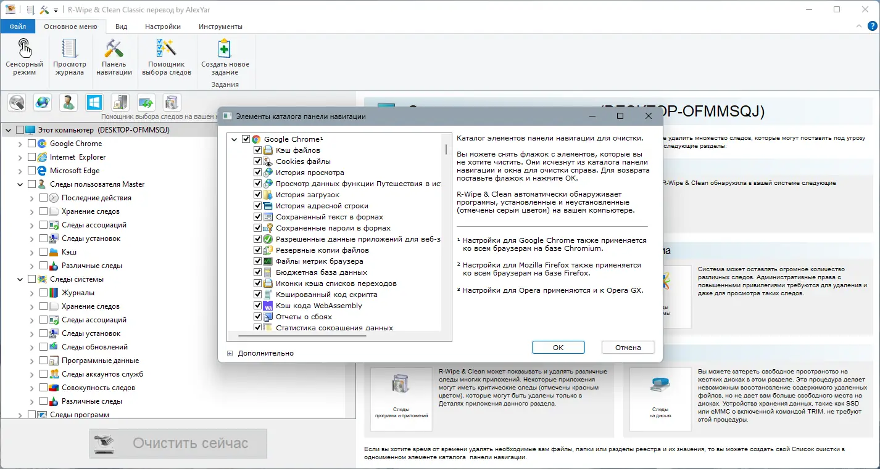
Task: Click the globe internet traces icon in the left toolbar
Action: coord(43,102)
